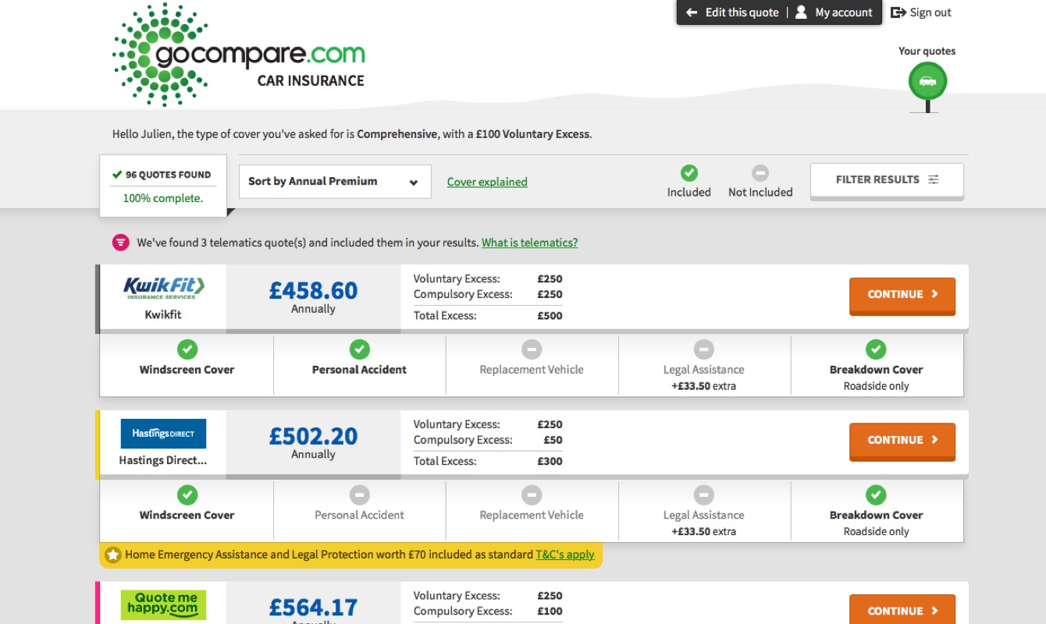Click Hastings Direct Windscreen Cover tick icon

tap(187, 495)
